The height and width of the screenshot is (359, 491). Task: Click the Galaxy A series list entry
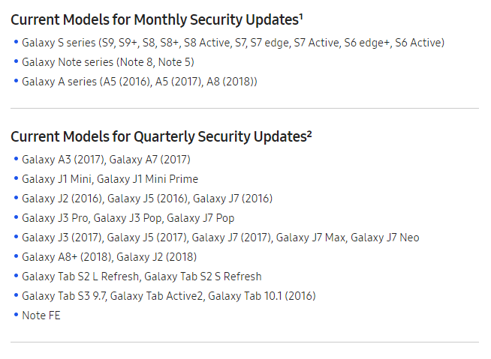coord(139,82)
